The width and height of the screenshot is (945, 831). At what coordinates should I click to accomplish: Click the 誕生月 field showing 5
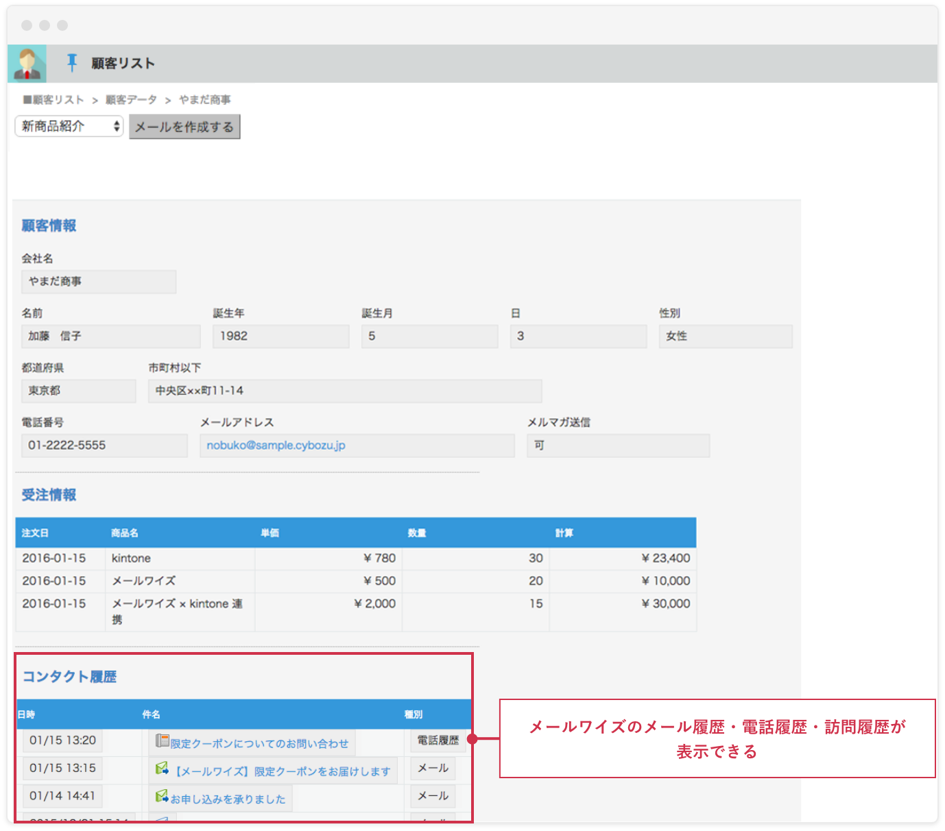pyautogui.click(x=430, y=337)
